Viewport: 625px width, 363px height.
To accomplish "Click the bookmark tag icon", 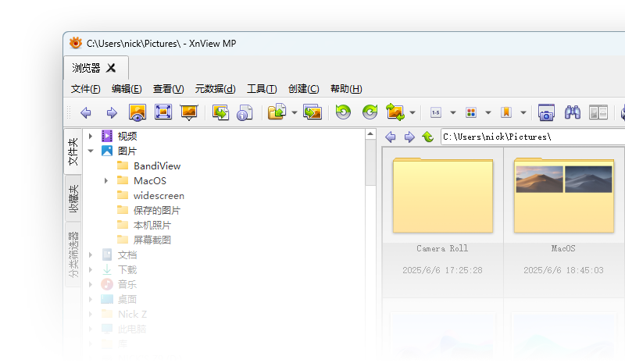I will 505,112.
